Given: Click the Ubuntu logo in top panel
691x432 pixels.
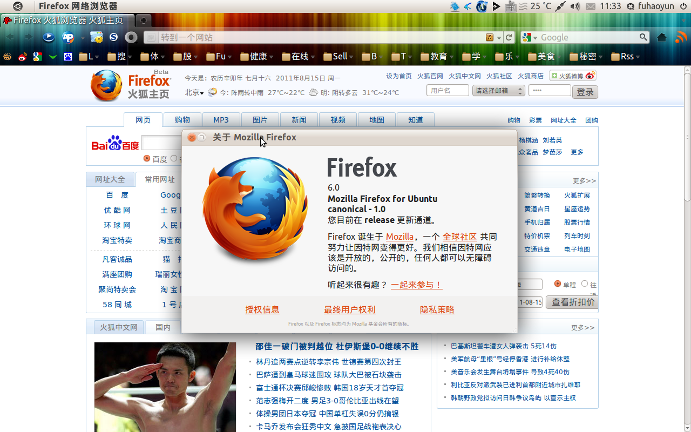Looking at the screenshot, I should click(x=18, y=6).
